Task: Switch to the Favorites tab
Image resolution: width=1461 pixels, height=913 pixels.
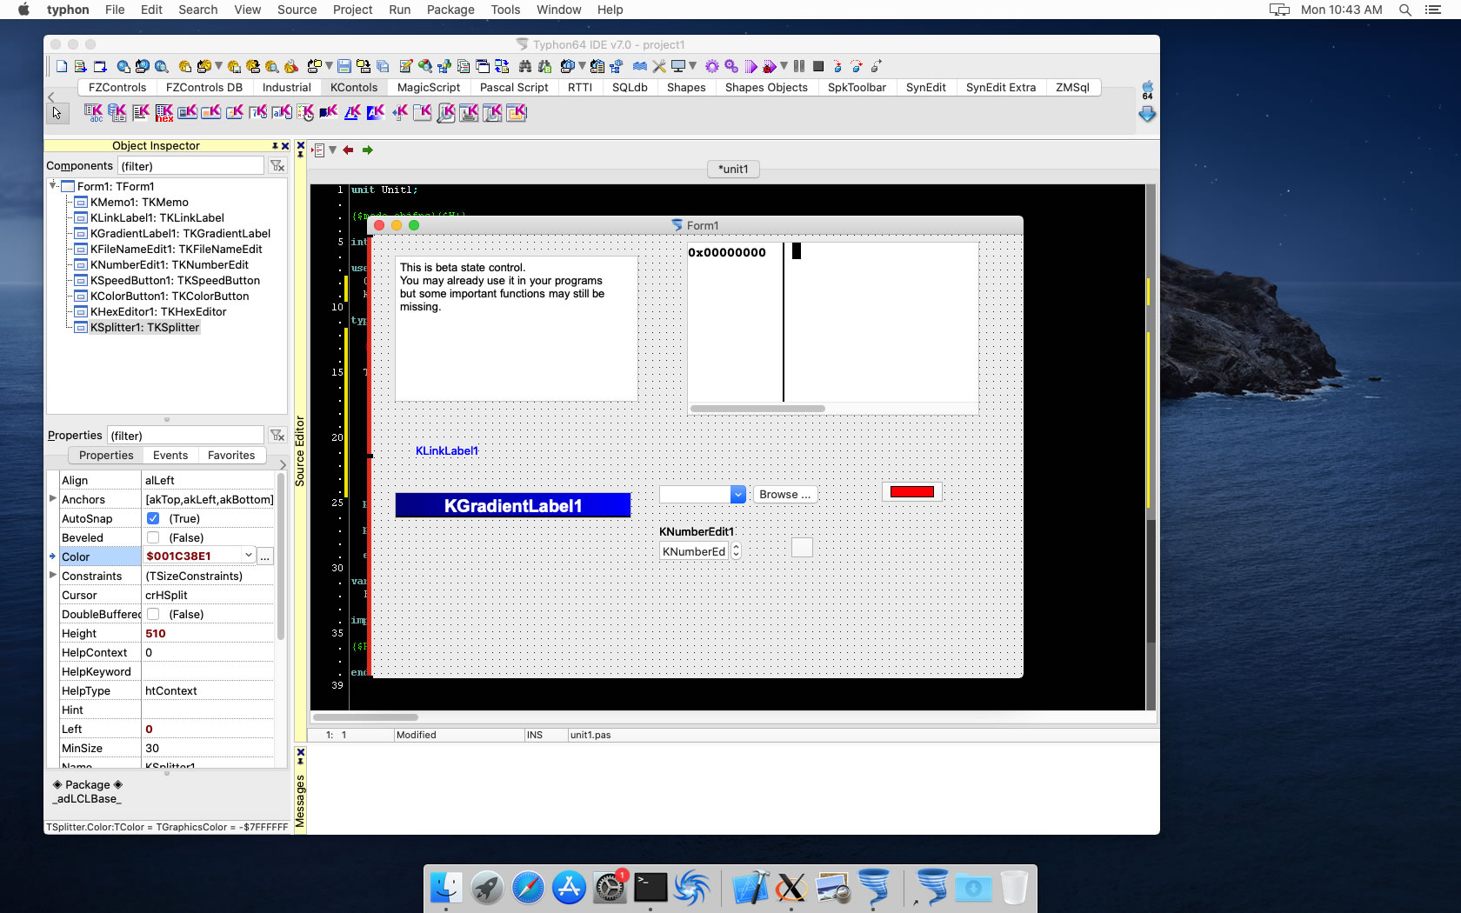Action: 231,455
